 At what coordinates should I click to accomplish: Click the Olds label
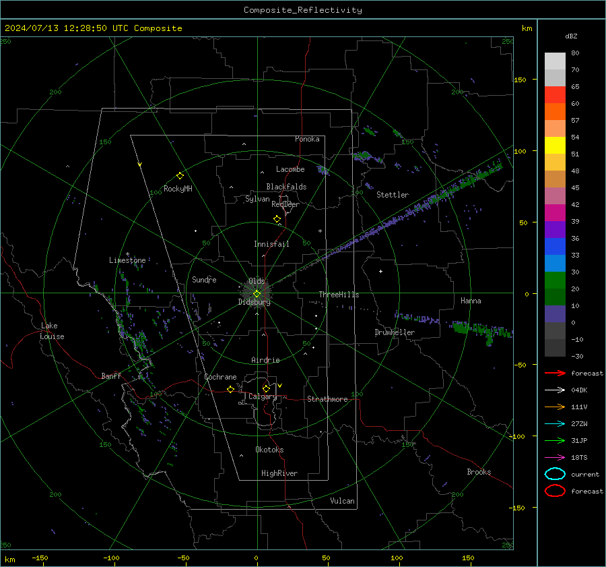pyautogui.click(x=257, y=281)
